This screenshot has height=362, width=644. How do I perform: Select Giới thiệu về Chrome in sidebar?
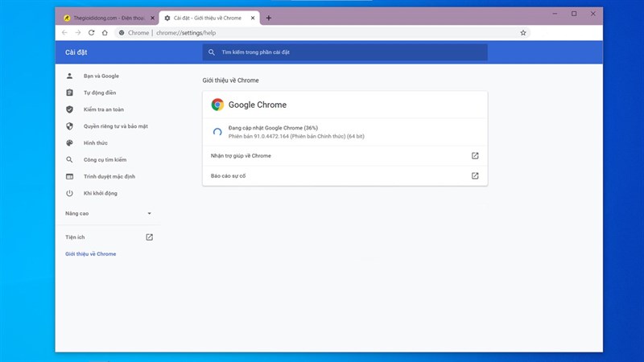[x=90, y=254]
